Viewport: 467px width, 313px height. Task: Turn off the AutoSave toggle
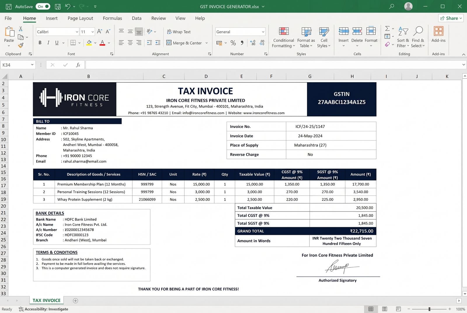[43, 6]
